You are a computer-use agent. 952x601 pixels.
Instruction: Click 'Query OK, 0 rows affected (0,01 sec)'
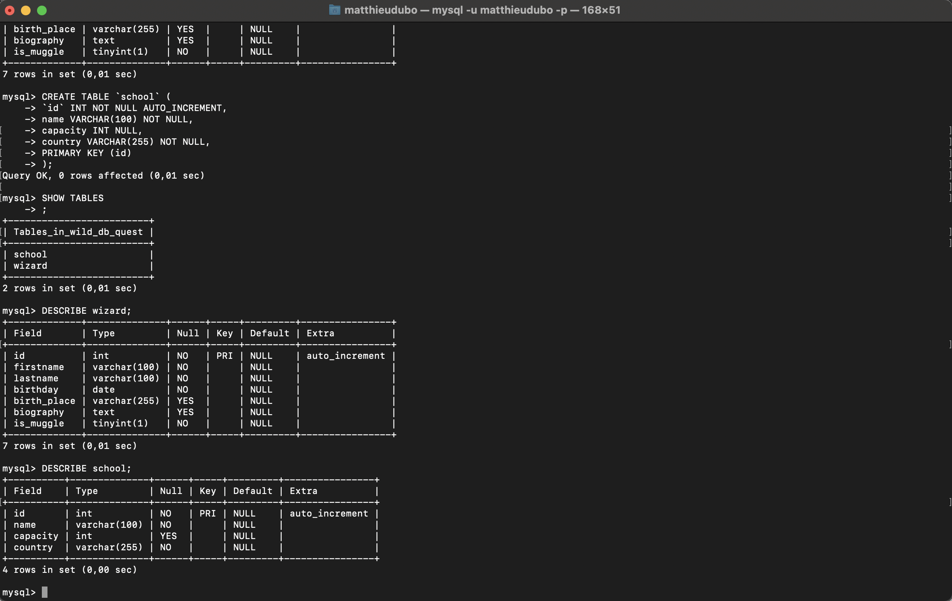[103, 176]
